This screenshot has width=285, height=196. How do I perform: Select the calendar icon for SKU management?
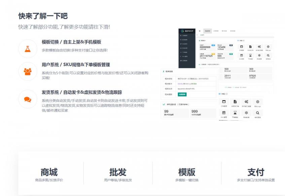click(x=224, y=112)
